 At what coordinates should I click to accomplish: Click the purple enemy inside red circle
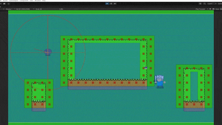click(48, 52)
